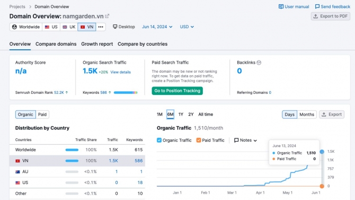Switch to the Growth report tab
This screenshot has height=200, width=355.
(x=97, y=44)
